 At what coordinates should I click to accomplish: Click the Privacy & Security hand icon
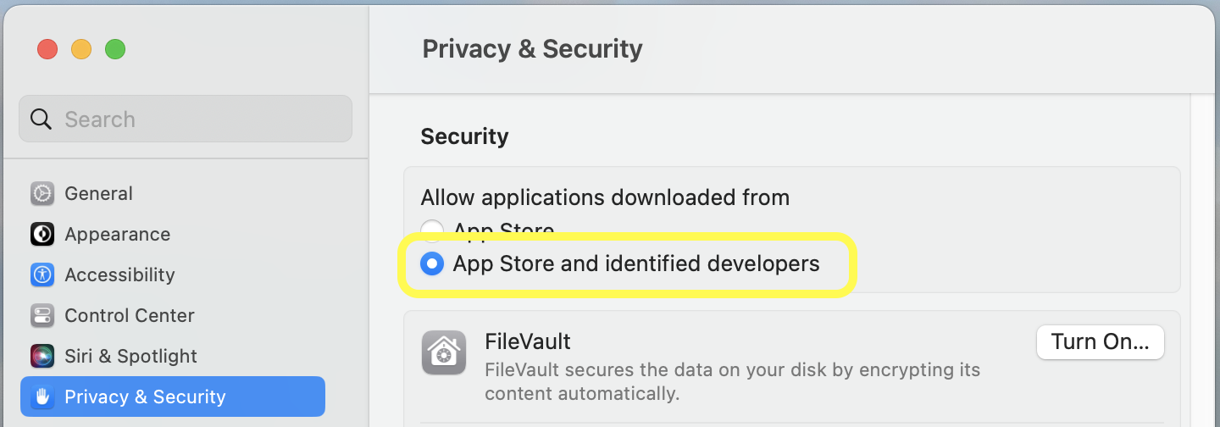[x=42, y=397]
